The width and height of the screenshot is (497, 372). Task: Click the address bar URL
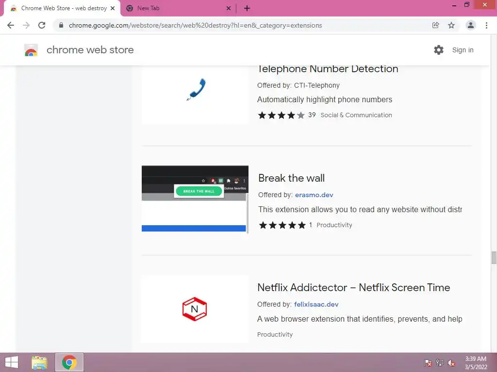(195, 25)
